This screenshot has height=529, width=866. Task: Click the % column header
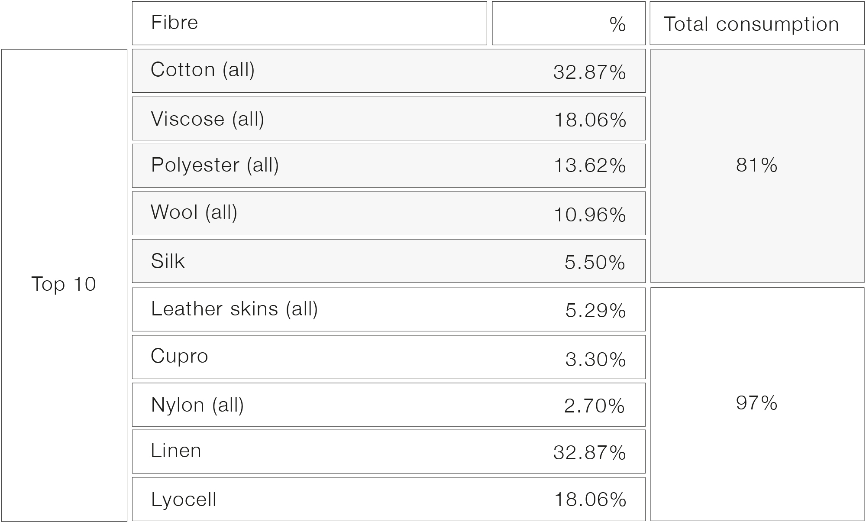coord(569,23)
